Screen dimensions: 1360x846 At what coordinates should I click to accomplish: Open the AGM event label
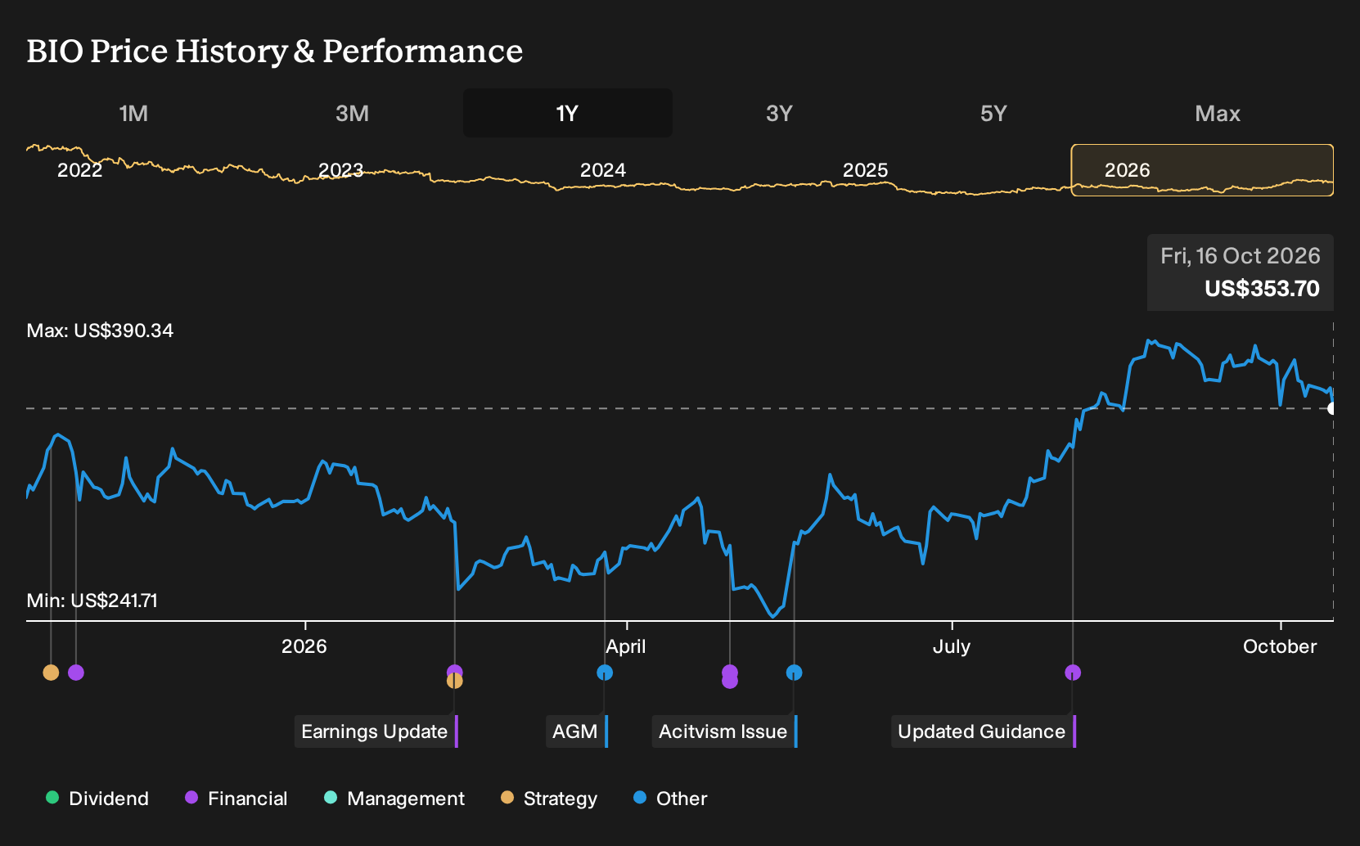coord(577,731)
